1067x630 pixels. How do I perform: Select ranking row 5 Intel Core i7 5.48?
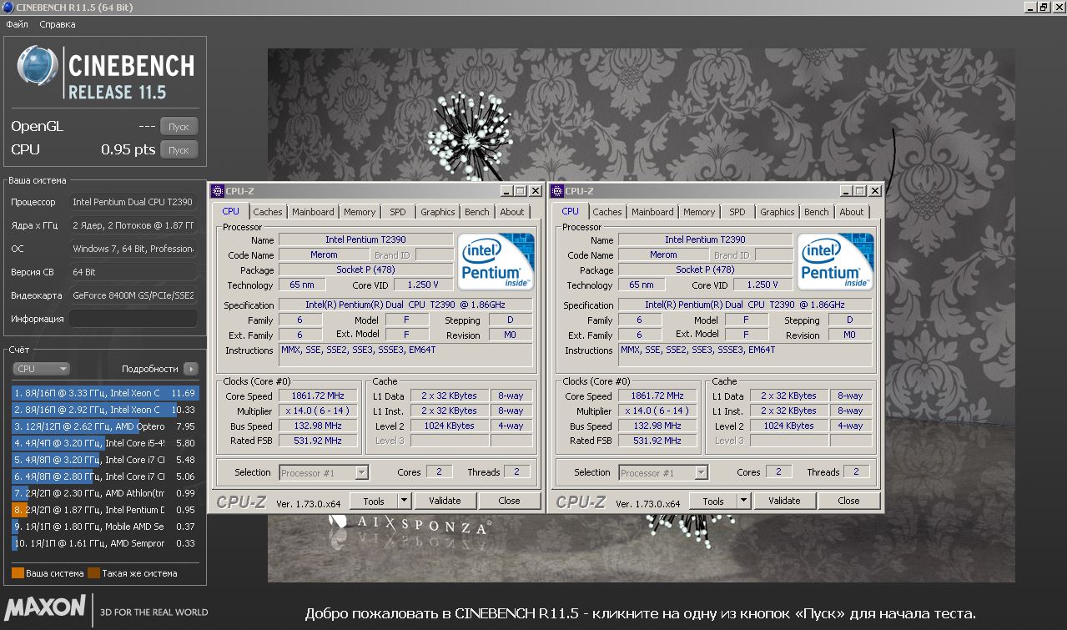tap(104, 460)
